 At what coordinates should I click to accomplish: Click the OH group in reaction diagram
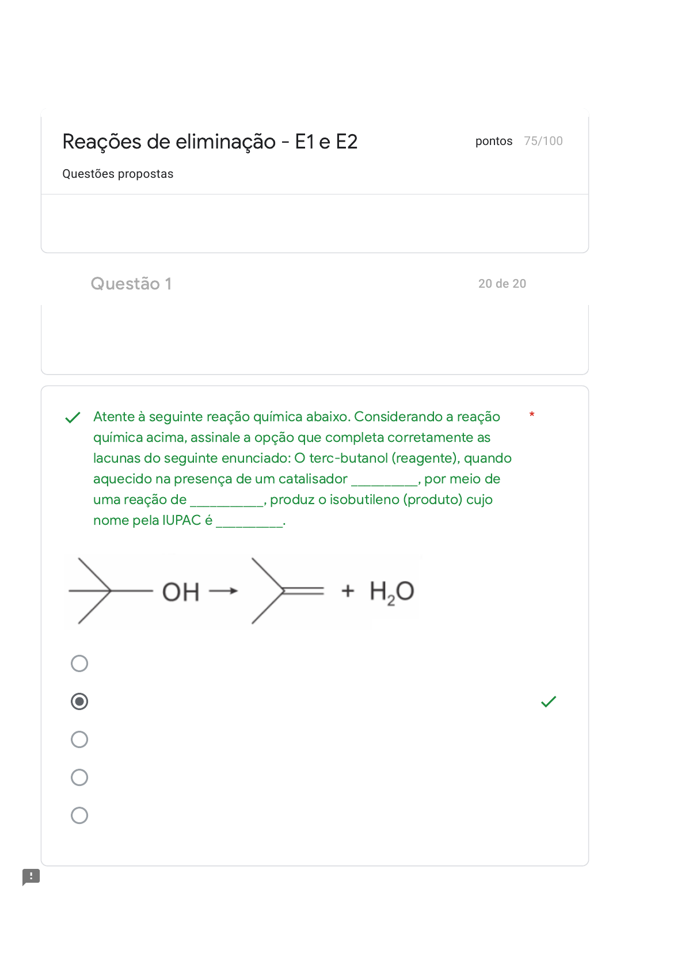(x=181, y=592)
